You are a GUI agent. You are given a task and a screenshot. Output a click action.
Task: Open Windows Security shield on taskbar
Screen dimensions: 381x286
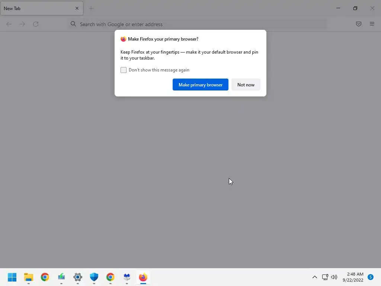pos(94,277)
